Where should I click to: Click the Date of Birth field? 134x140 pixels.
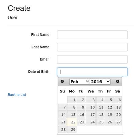click(x=92, y=72)
